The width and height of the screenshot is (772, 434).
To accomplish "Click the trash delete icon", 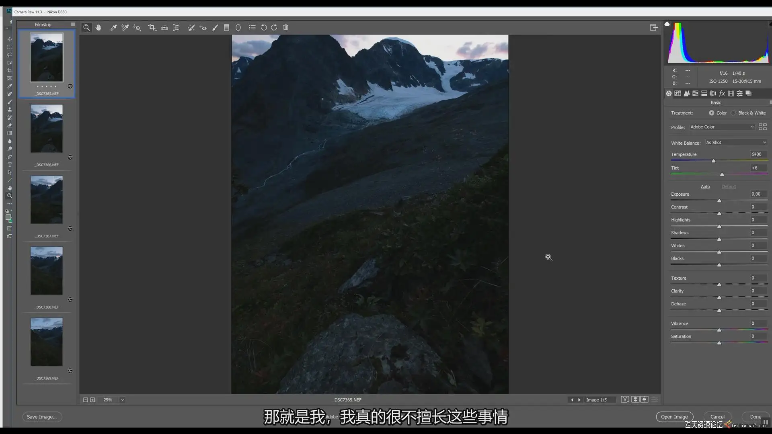I will (285, 27).
